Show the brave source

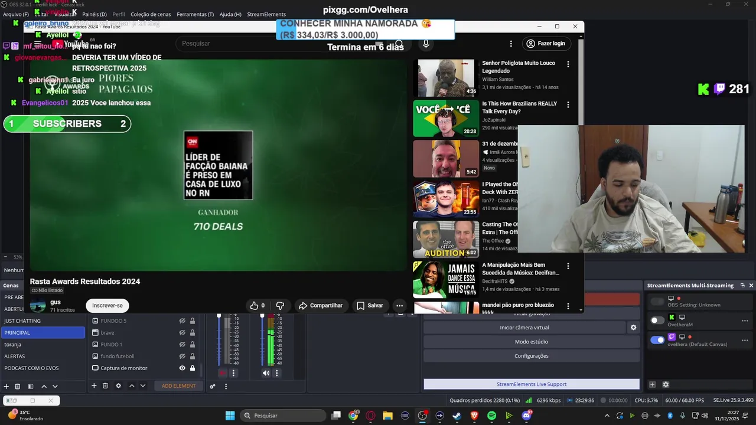pyautogui.click(x=183, y=333)
